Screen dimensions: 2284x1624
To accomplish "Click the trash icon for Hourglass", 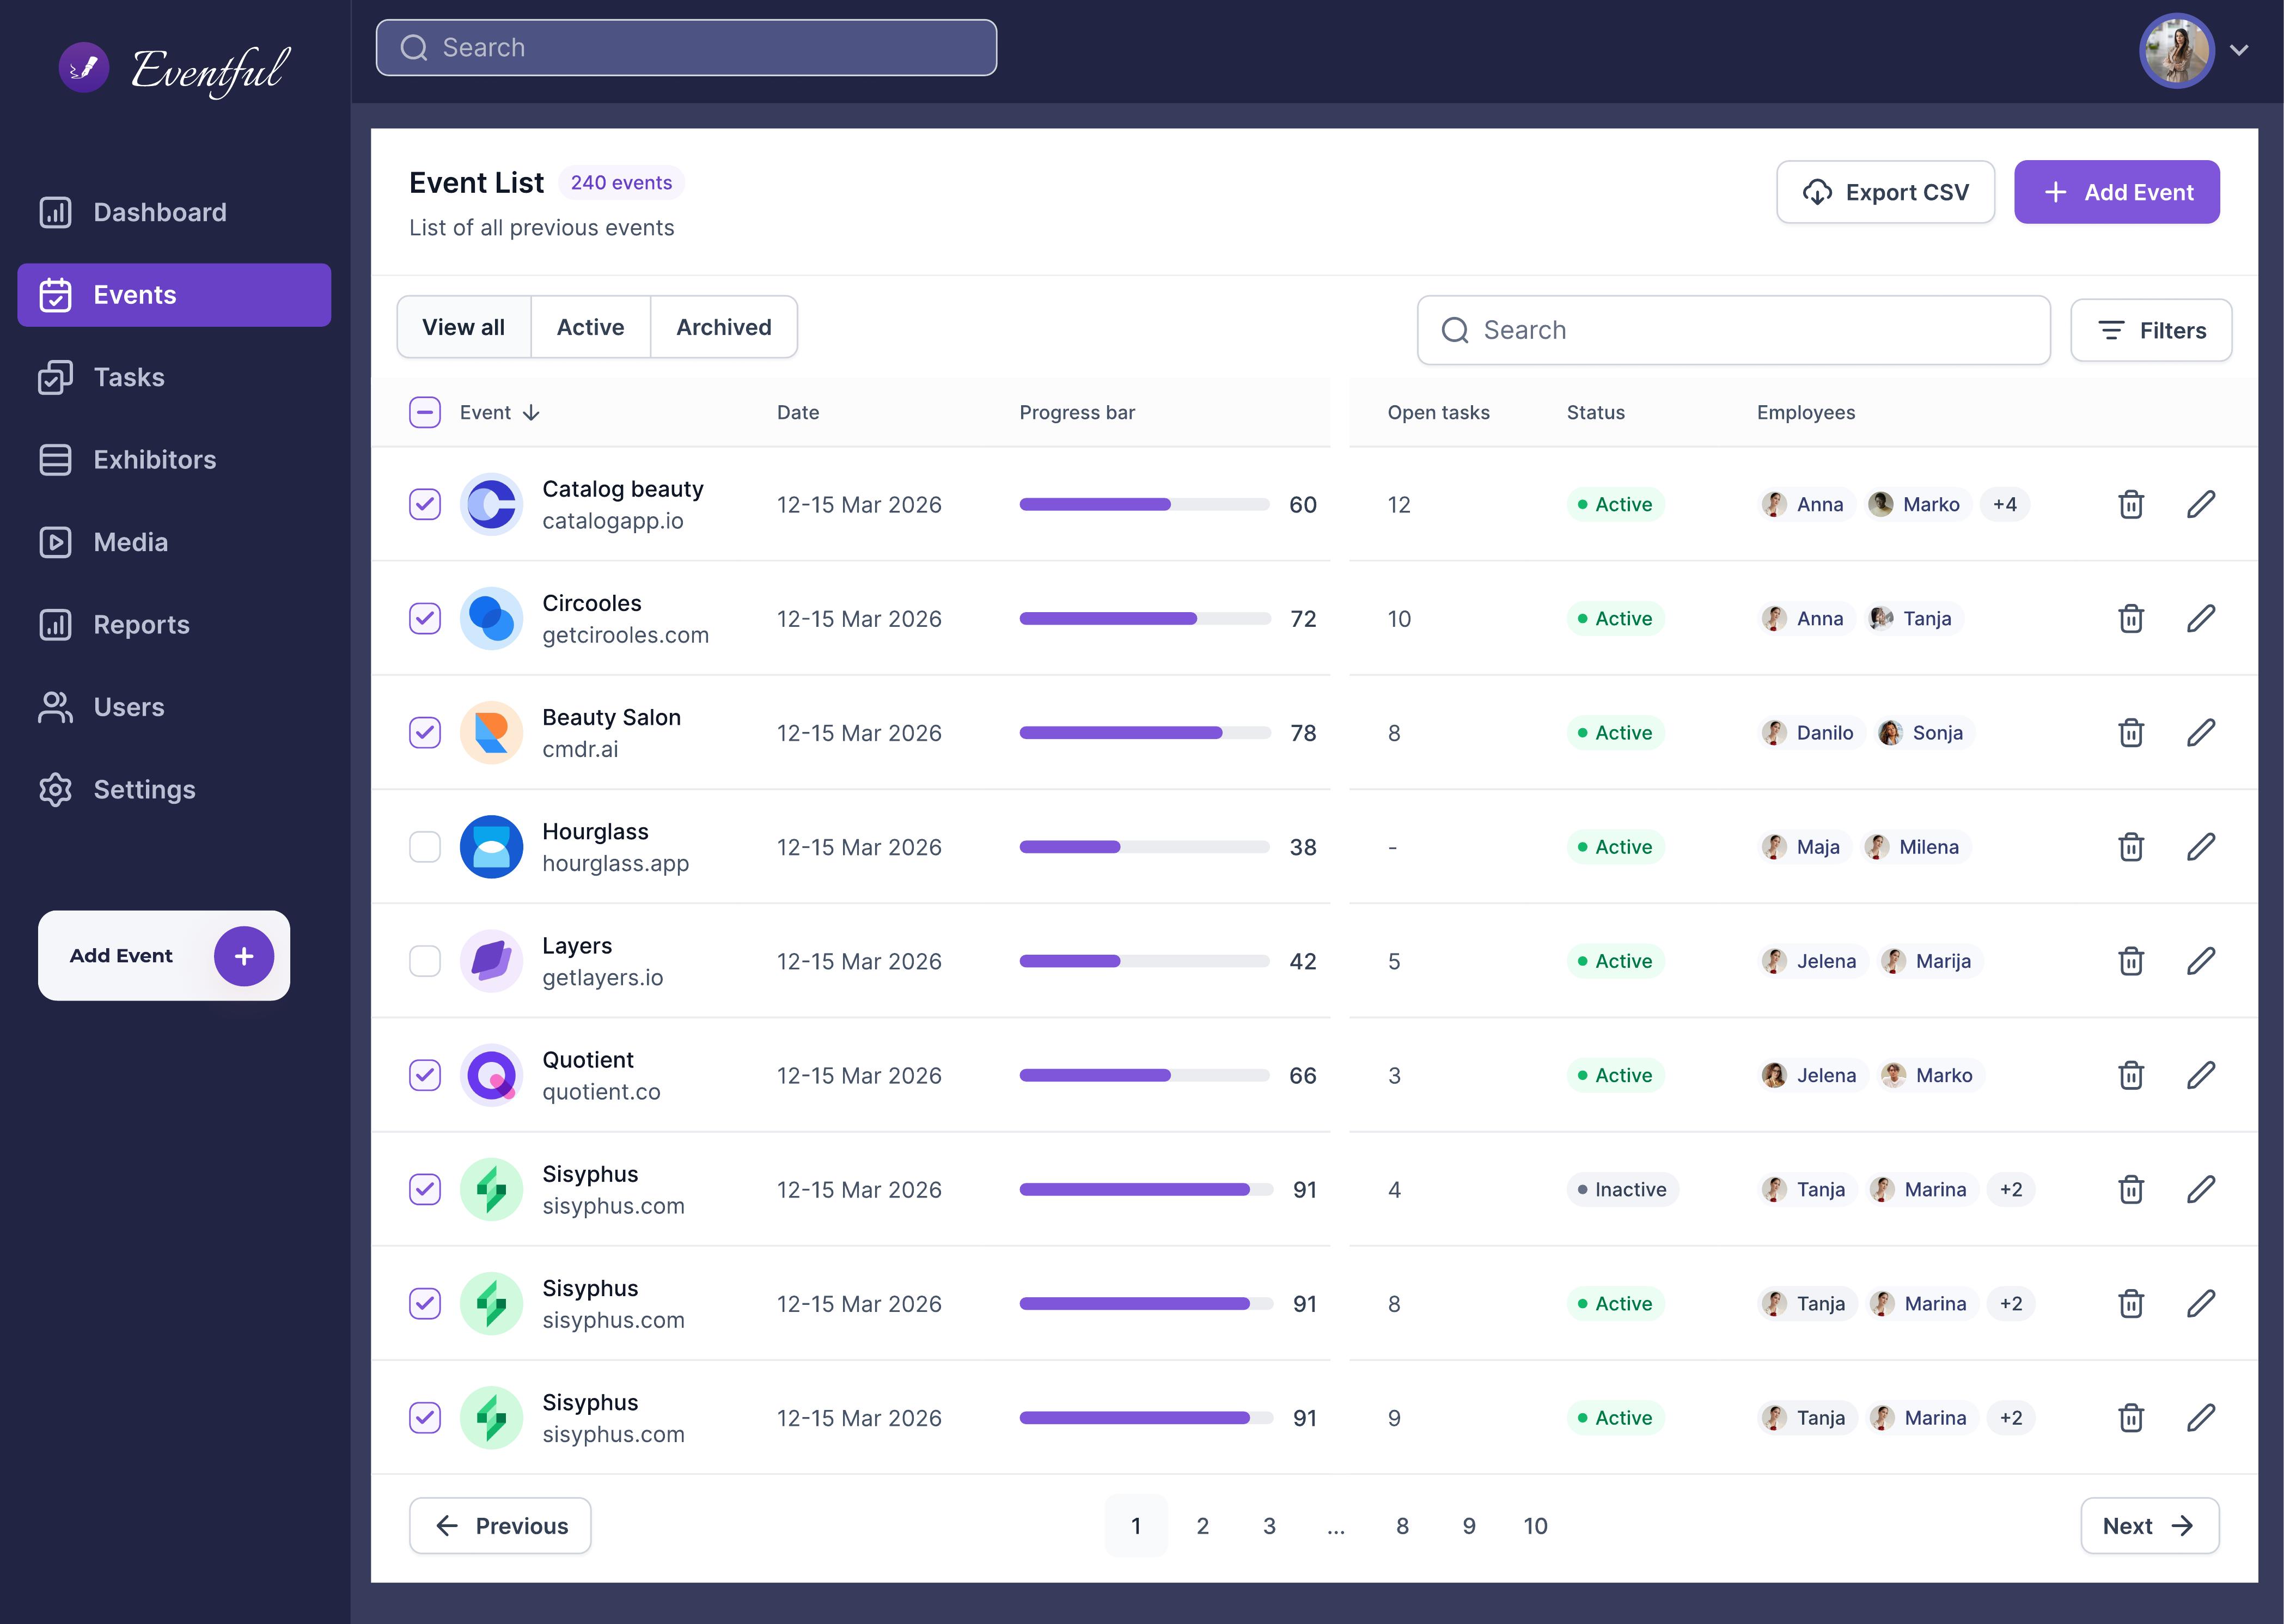I will coord(2131,847).
